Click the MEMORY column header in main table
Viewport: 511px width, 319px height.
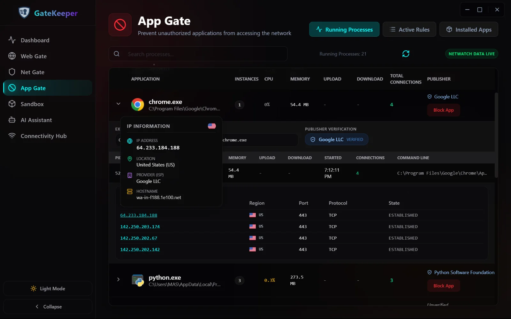[x=300, y=79]
